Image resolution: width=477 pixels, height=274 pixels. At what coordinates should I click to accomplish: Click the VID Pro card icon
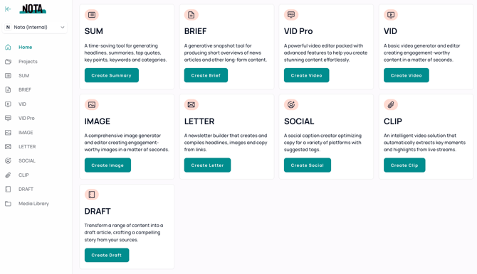[x=290, y=15]
